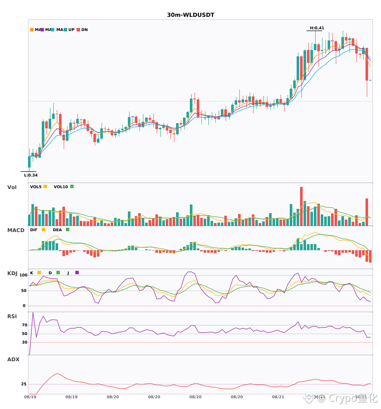Select the yellow K line swatch
The image size is (381, 409).
point(39,273)
